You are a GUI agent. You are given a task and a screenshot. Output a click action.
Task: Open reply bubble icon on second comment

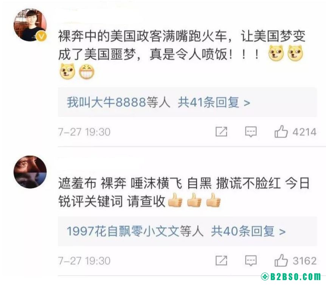coord(251,261)
